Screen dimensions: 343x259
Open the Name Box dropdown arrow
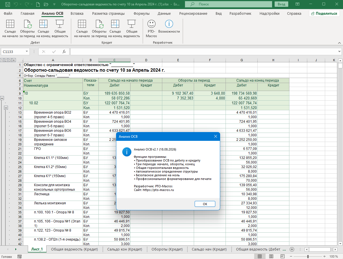27,52
